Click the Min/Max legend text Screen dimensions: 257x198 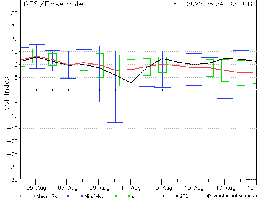click(x=94, y=196)
